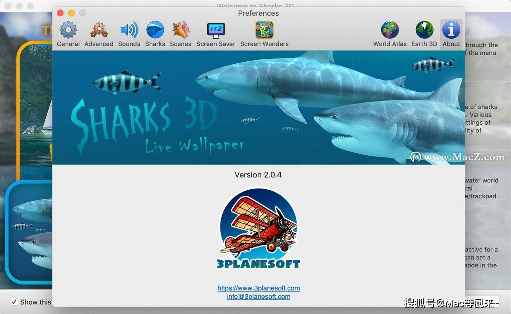Open the Advanced preferences pane
The image size is (511, 314).
coord(99,34)
